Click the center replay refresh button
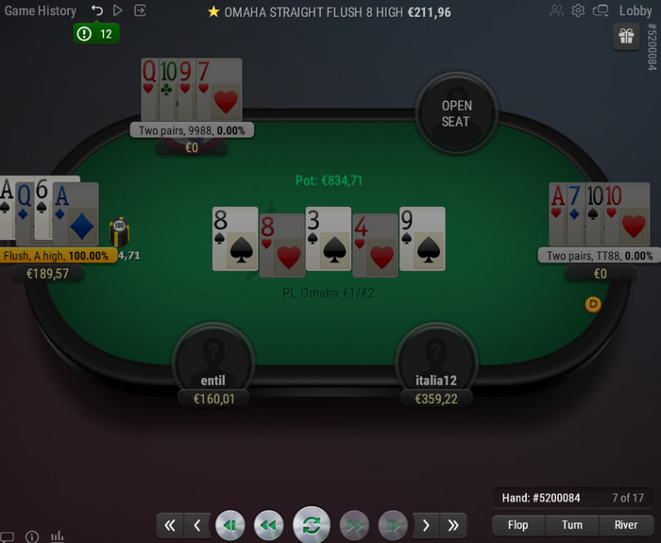 312,525
